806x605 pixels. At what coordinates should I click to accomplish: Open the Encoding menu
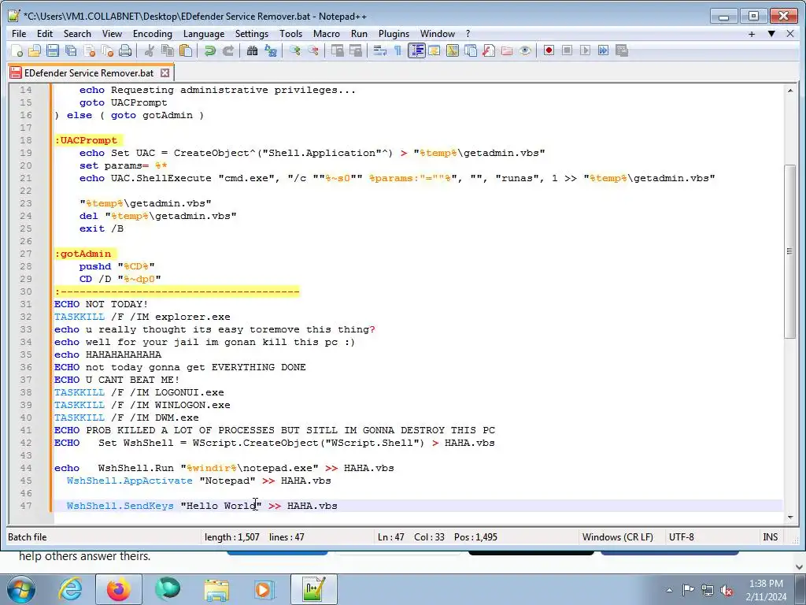[x=153, y=33]
